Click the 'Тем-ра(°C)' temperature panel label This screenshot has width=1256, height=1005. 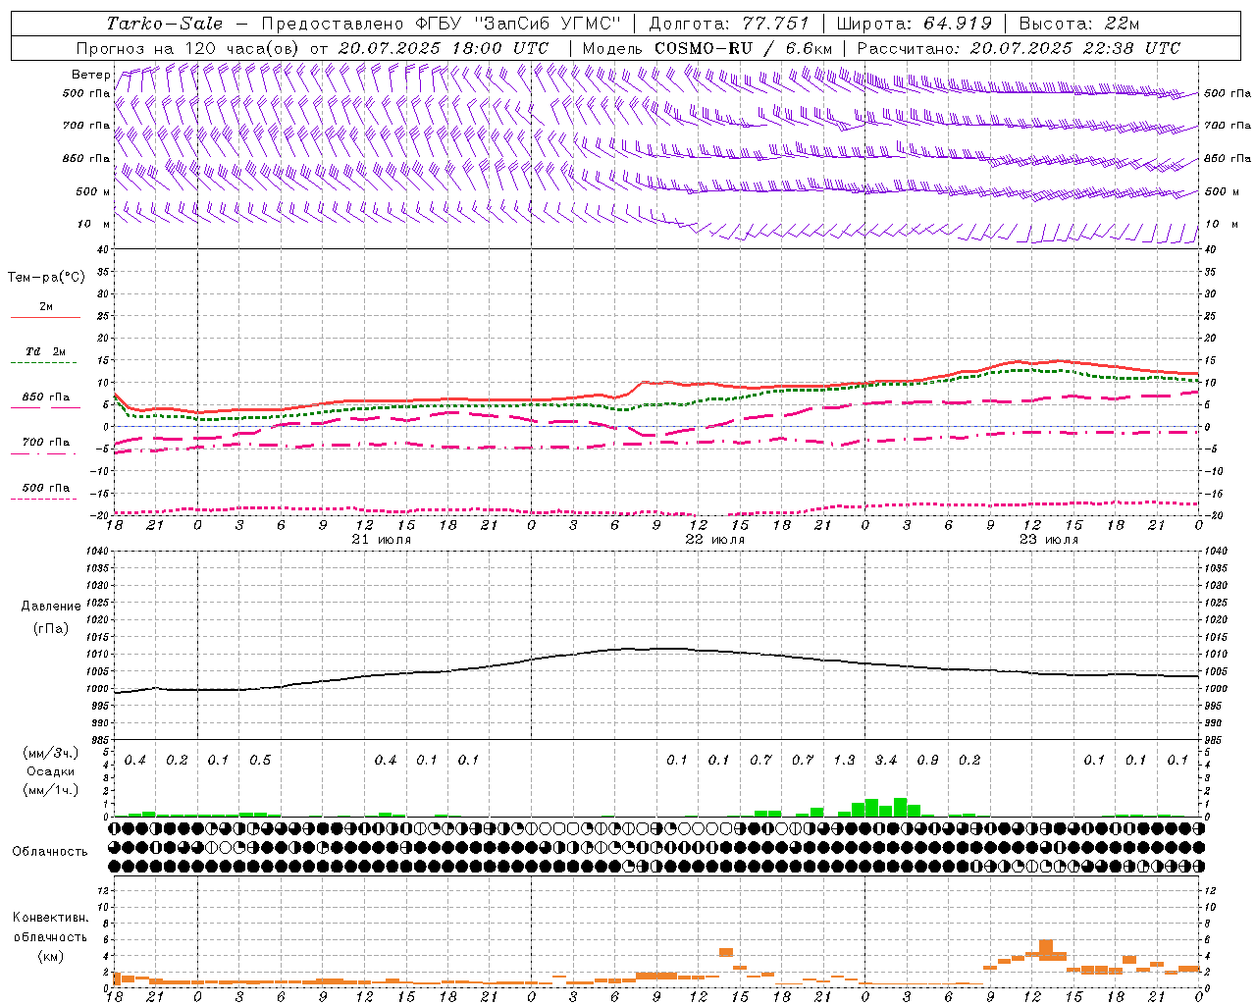[46, 278]
